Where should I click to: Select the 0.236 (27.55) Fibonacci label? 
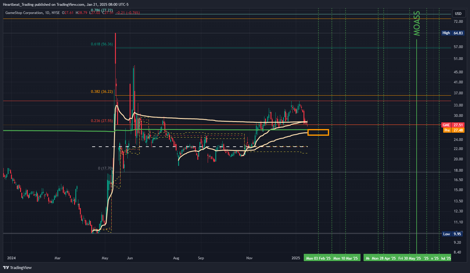pos(102,121)
